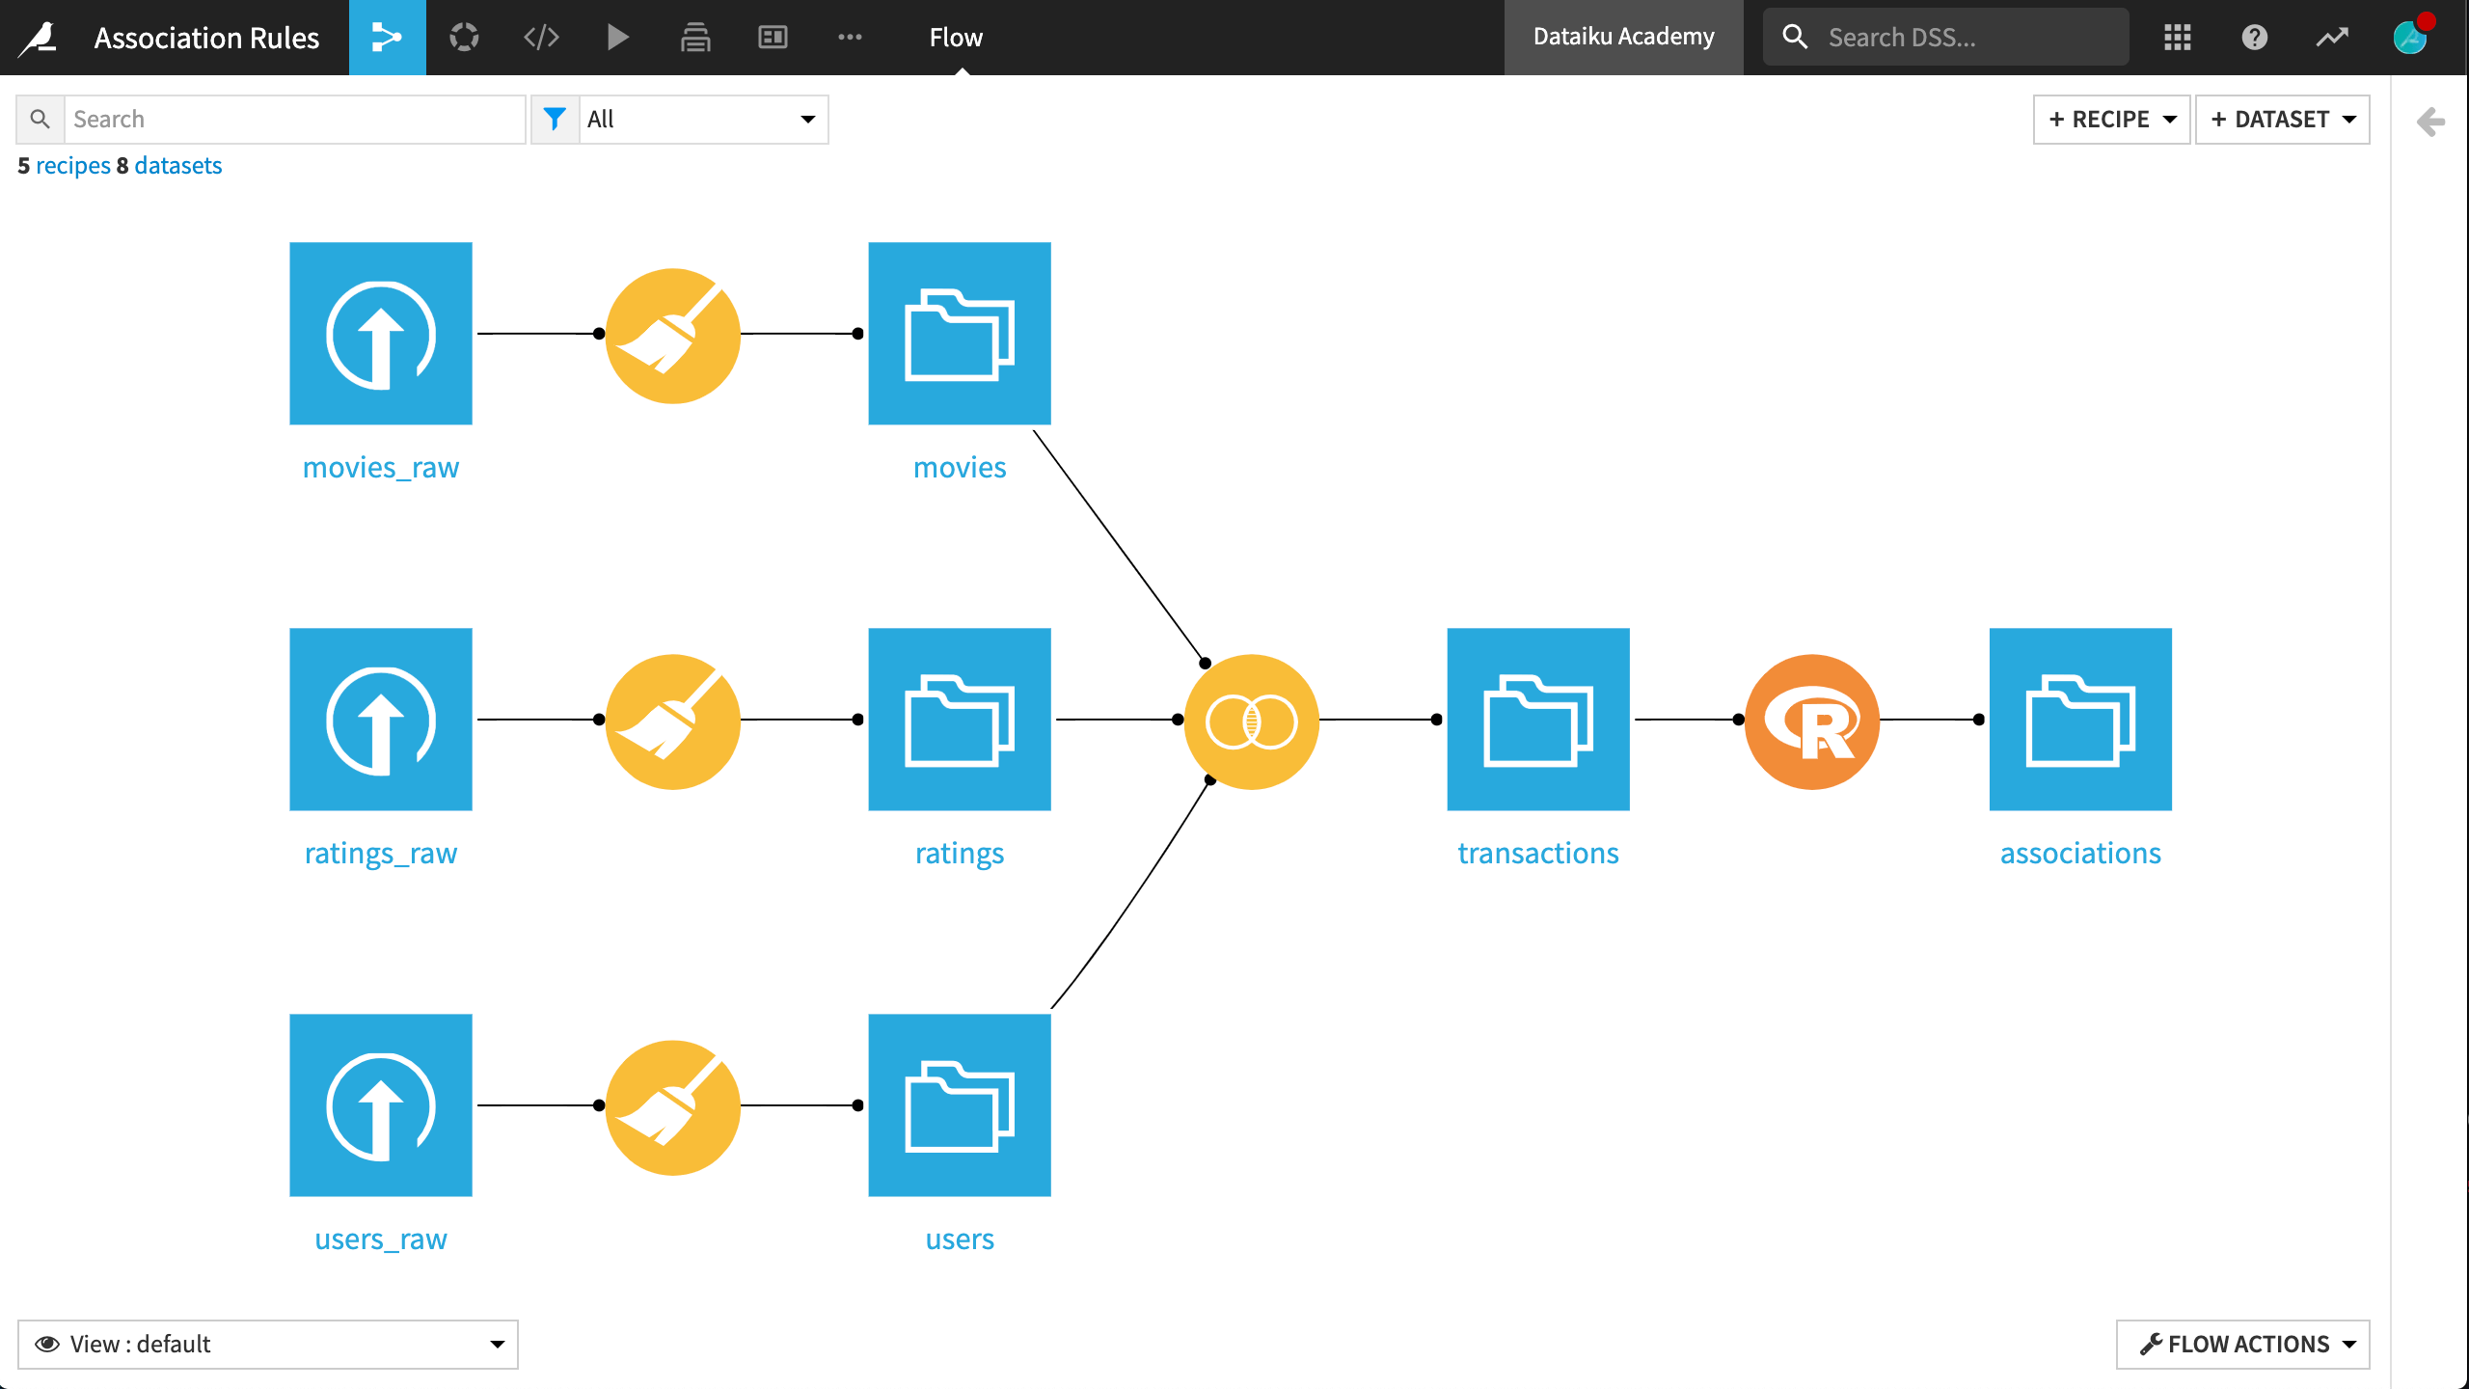The image size is (2469, 1389).
Task: Select the prepare recipe after ratings_raw
Action: click(x=673, y=722)
